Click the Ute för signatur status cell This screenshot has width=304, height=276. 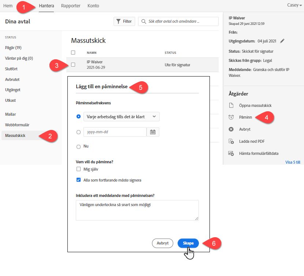pyautogui.click(x=177, y=65)
